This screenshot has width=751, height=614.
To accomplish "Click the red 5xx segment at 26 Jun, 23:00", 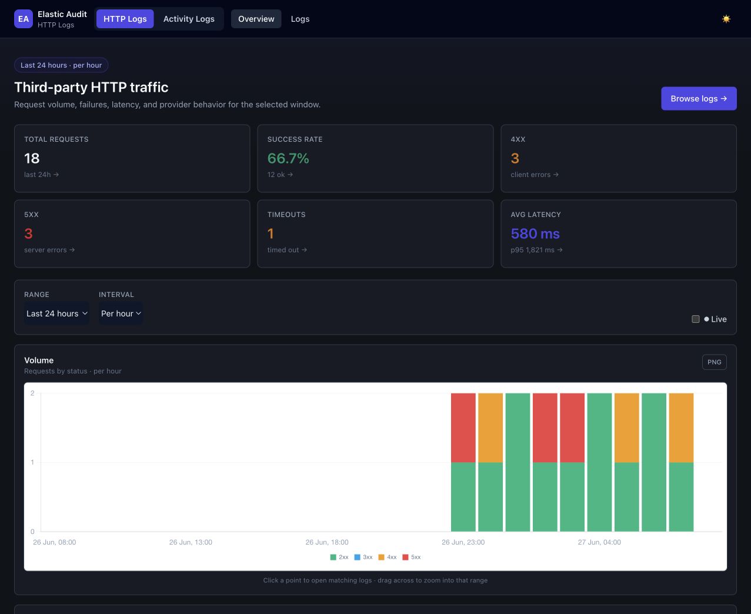I will click(463, 428).
